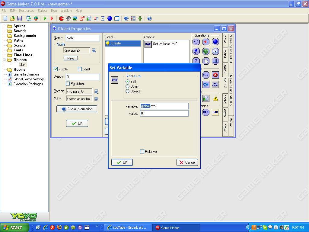
Task: Select the Repeat action icon
Action: click(x=206, y=85)
